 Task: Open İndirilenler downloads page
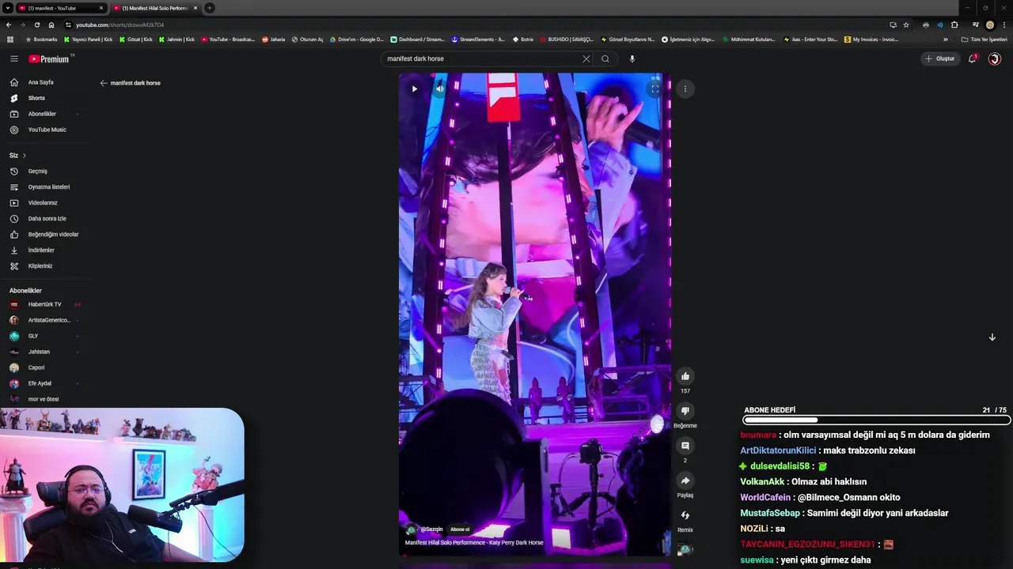41,251
